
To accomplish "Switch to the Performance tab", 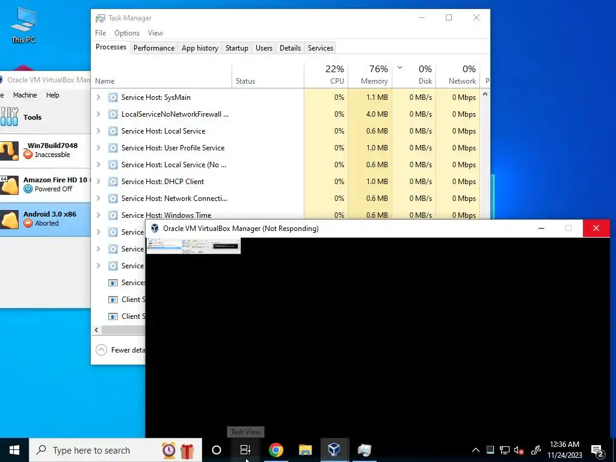I will [x=154, y=48].
